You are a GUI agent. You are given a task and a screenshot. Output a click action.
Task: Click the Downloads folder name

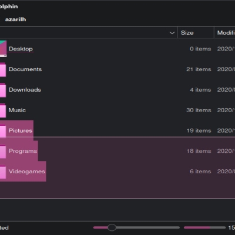pos(25,90)
